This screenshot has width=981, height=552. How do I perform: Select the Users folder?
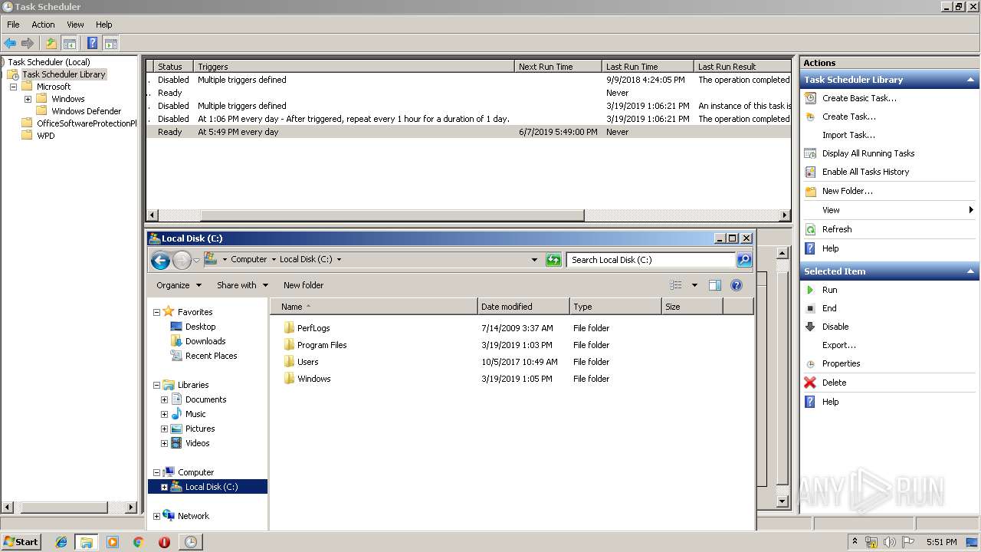307,362
